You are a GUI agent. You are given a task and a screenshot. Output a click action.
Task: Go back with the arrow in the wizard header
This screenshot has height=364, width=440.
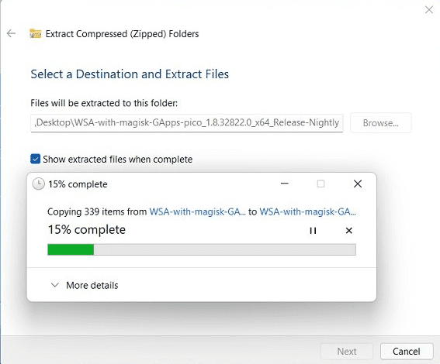(11, 33)
